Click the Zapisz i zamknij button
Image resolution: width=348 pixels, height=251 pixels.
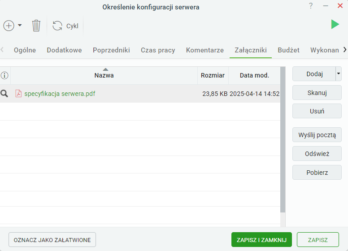(x=261, y=240)
